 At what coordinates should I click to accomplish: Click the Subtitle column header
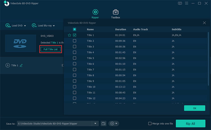176,29
